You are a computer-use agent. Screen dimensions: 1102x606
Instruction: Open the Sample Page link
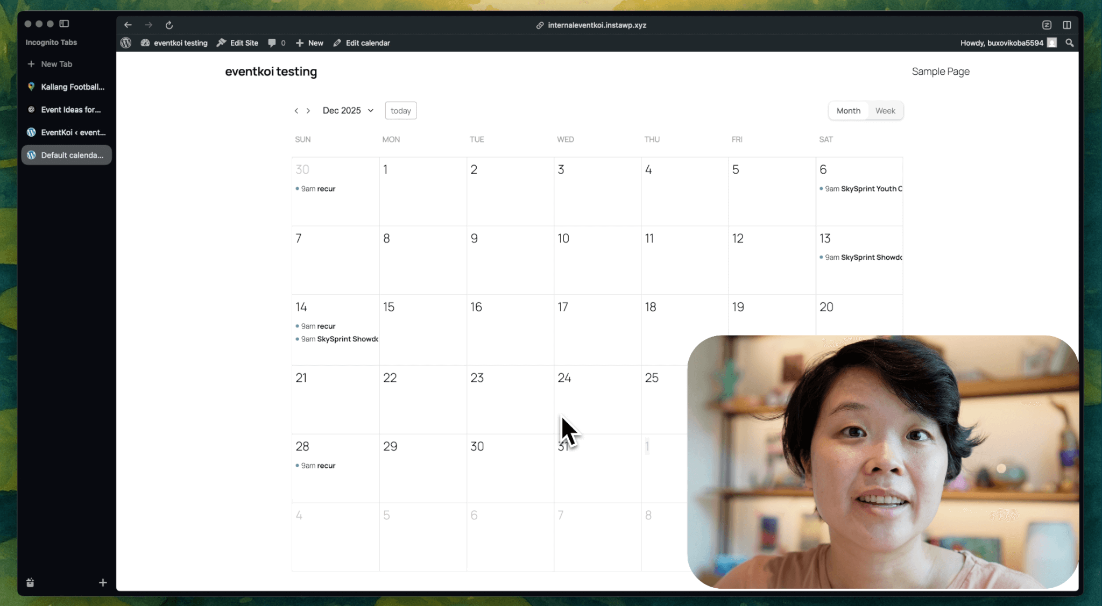941,72
